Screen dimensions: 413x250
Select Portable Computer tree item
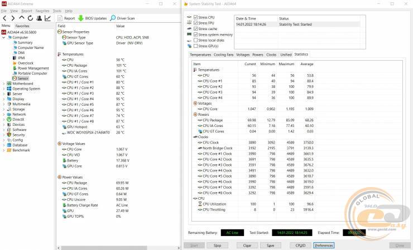pyautogui.click(x=32, y=73)
